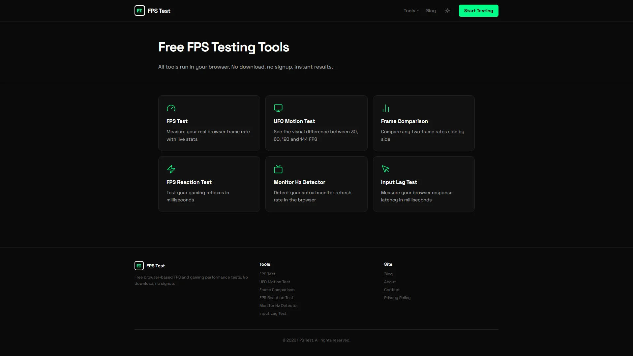Screen dimensions: 633x356
Task: Click 'Detect your actual monitor refresh' description
Action: [313, 196]
